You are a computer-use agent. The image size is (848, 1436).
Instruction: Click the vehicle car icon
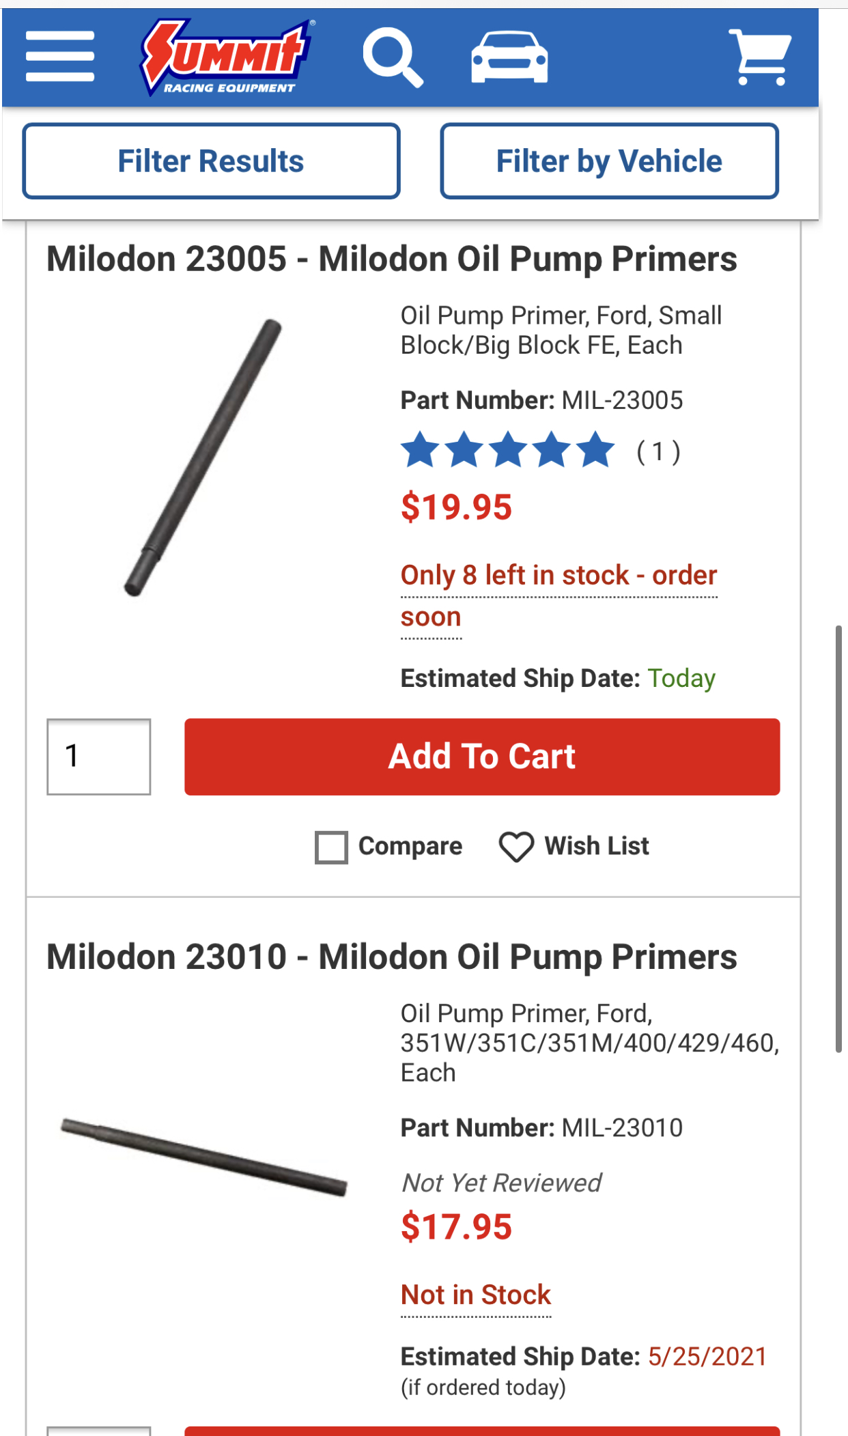[x=509, y=57]
